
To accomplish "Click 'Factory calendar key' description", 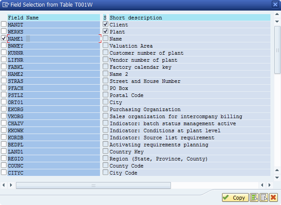I will tap(140, 67).
